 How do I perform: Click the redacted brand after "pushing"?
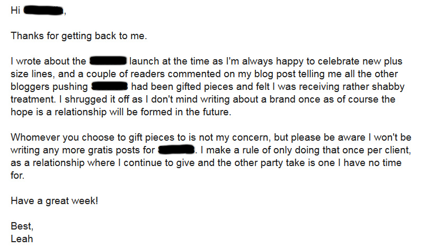click(x=110, y=86)
